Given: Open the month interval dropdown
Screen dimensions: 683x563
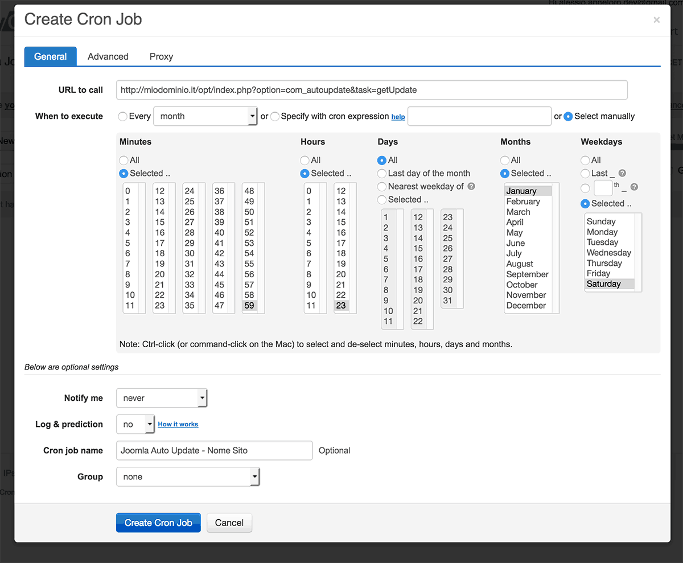Looking at the screenshot, I should (205, 116).
